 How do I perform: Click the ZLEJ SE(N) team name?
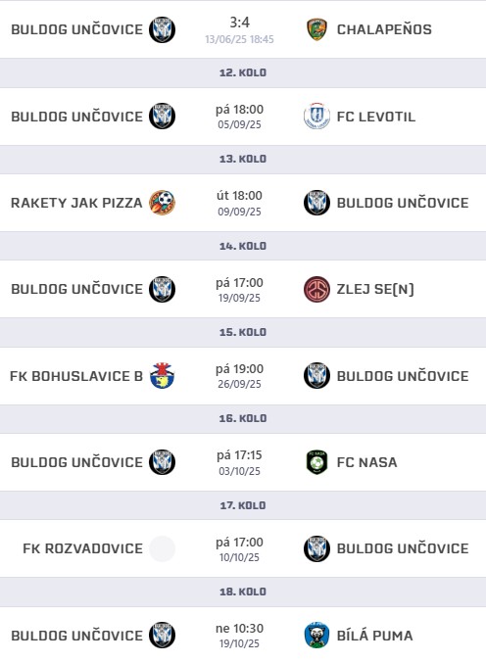click(x=375, y=289)
